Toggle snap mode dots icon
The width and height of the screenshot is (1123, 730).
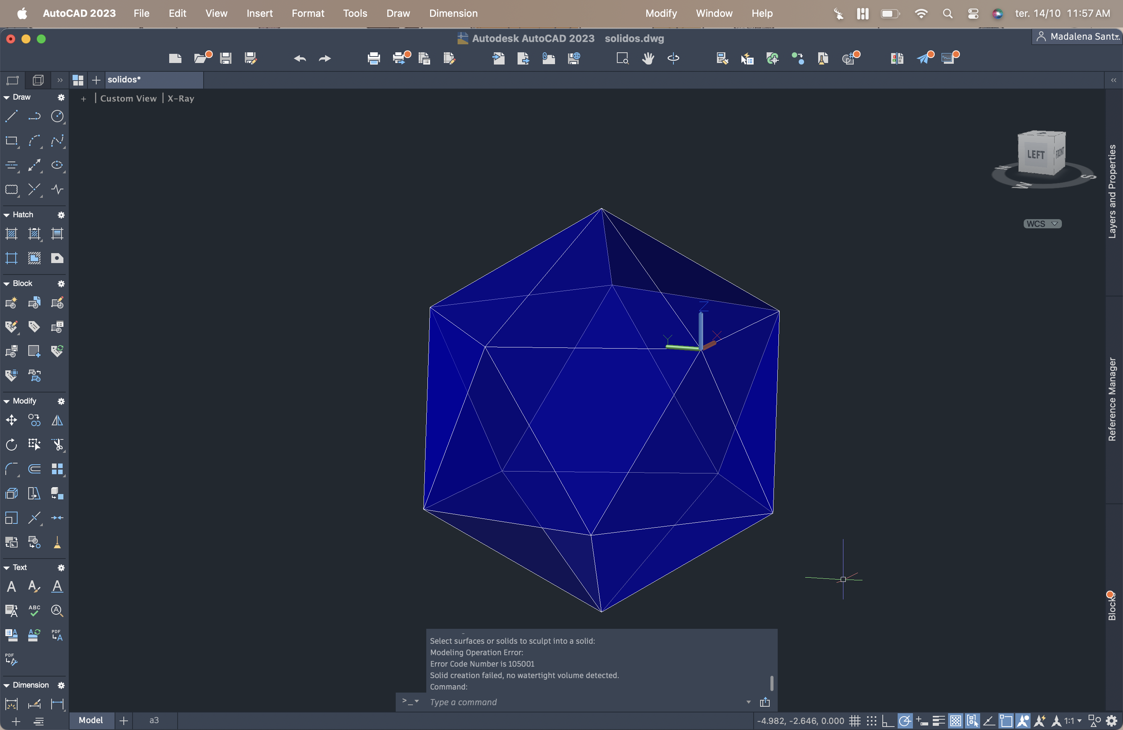point(871,720)
